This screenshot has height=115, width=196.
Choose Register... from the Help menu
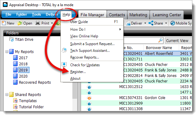tap(78, 72)
